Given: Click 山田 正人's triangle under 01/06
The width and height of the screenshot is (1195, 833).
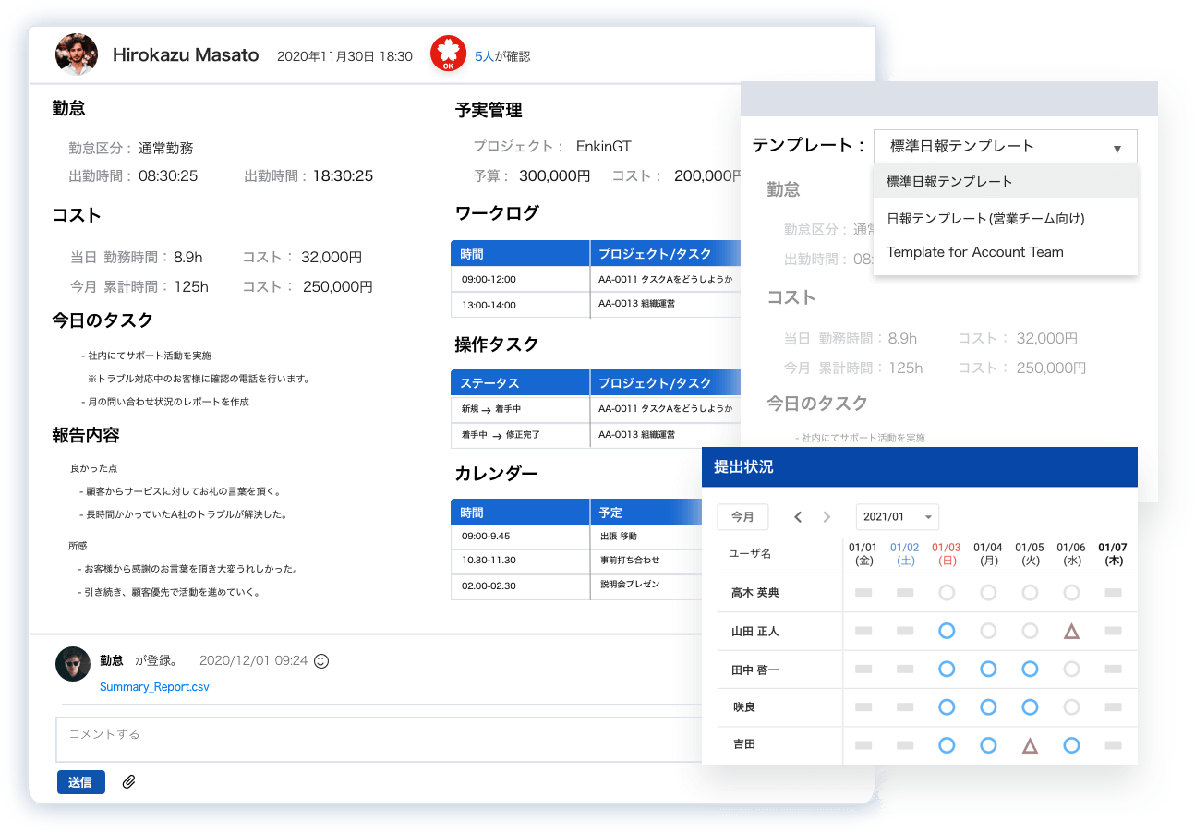Looking at the screenshot, I should tap(1071, 632).
